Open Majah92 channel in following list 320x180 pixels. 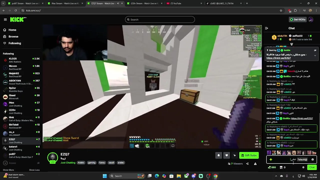pos(21,75)
